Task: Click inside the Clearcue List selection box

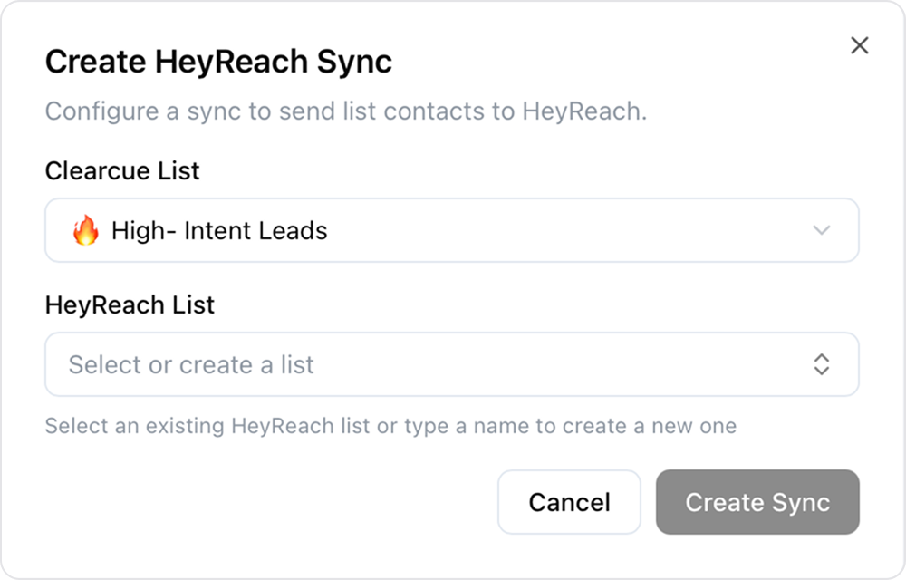Action: [x=453, y=230]
